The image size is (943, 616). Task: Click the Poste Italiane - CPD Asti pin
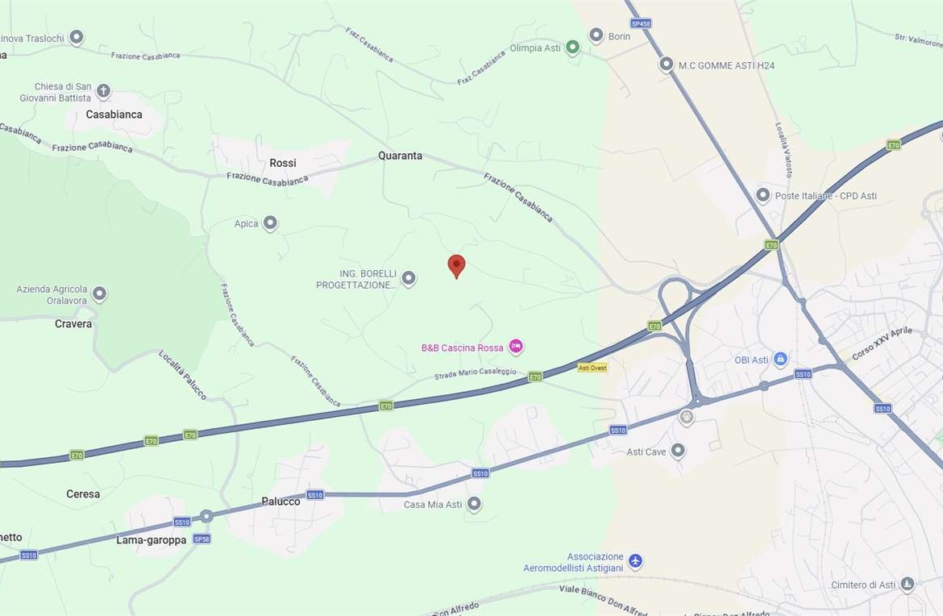[762, 195]
